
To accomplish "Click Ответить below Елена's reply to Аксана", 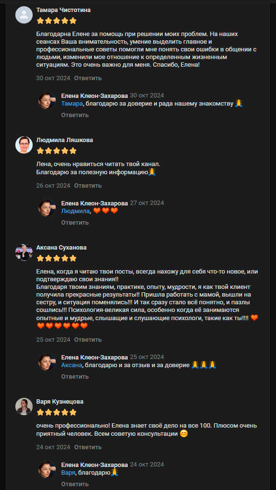I will coord(75,377).
